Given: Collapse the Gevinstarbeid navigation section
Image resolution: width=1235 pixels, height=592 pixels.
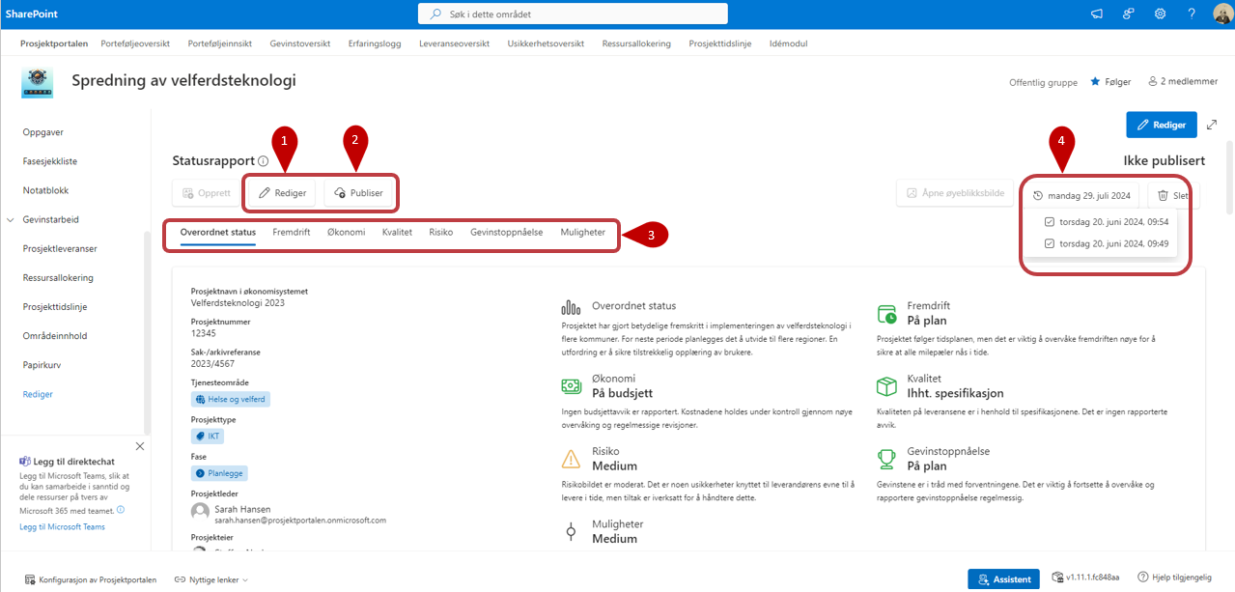Looking at the screenshot, I should point(11,219).
